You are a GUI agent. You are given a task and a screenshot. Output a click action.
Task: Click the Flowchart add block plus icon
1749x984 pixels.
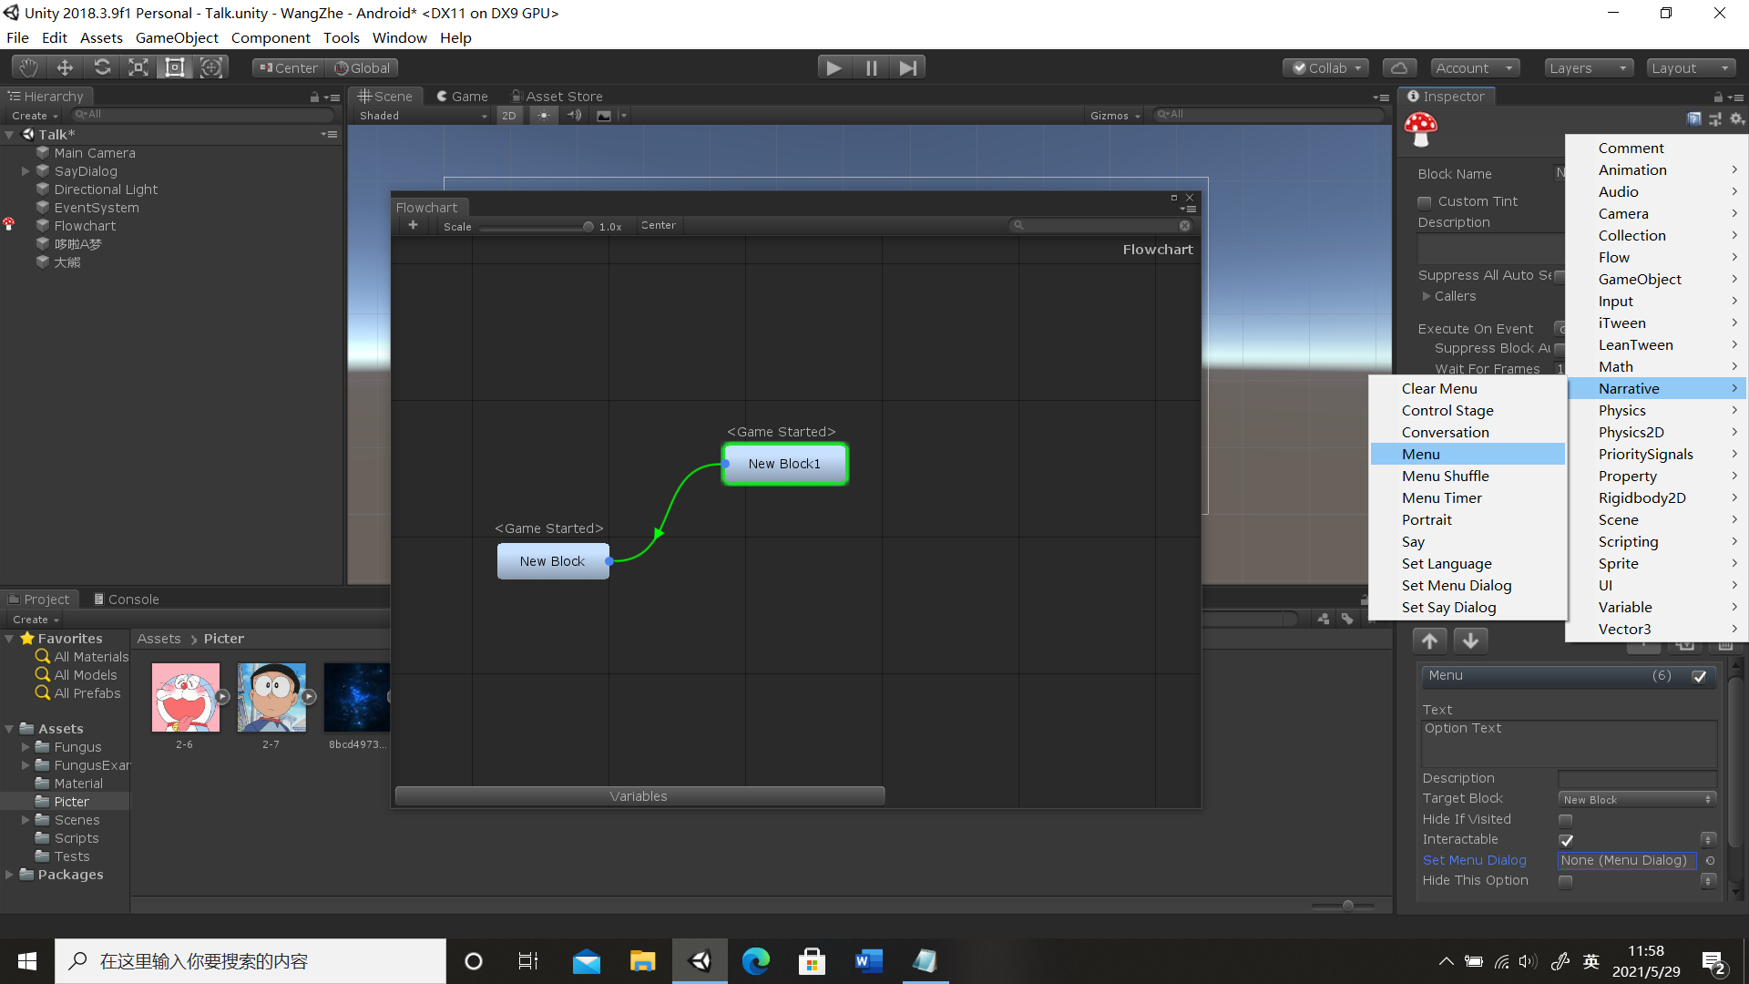413,225
